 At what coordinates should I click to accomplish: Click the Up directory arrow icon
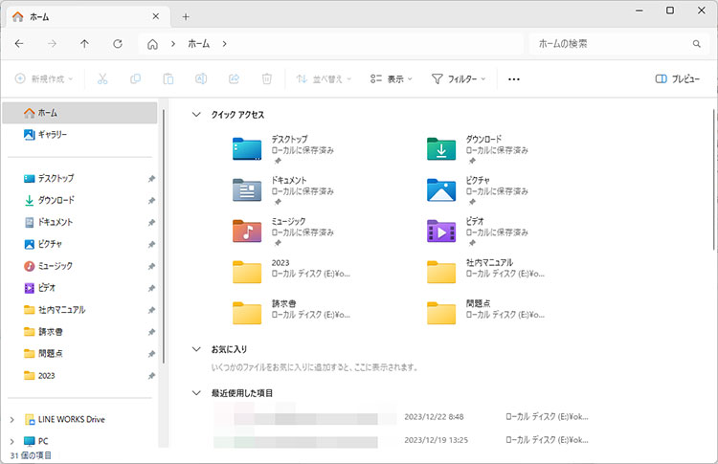tap(84, 44)
